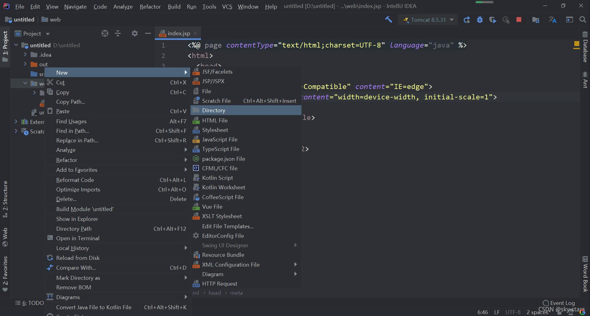Choose Open in Terminal

(117, 238)
